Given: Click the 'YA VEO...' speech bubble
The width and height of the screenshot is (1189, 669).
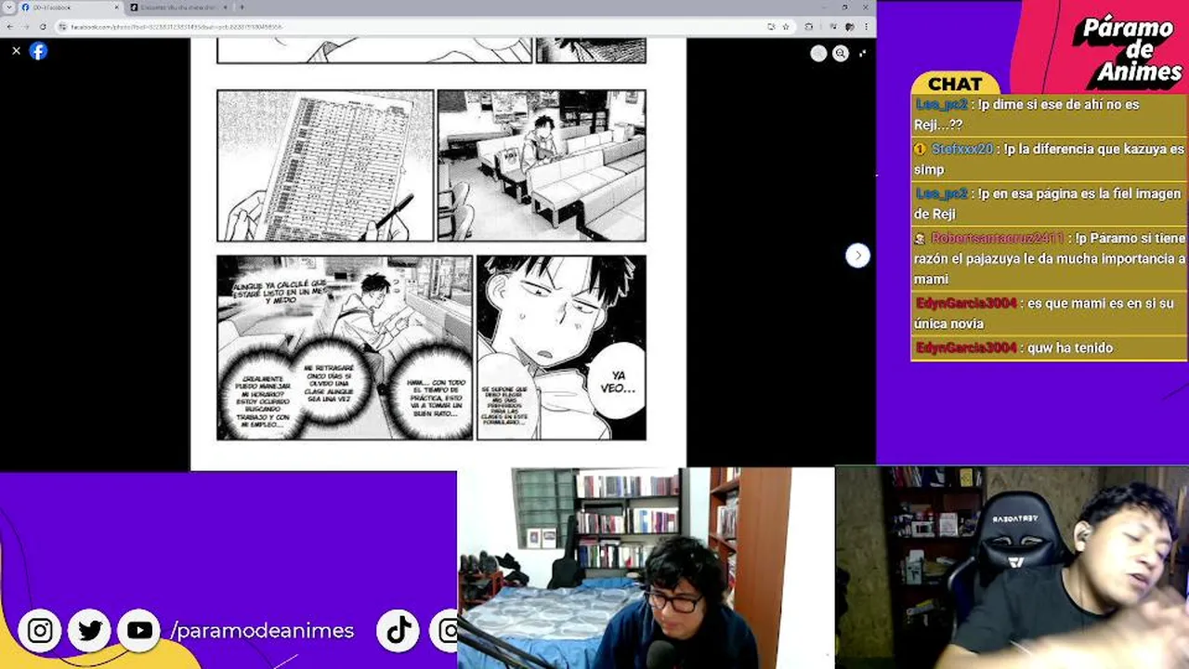Looking at the screenshot, I should pyautogui.click(x=617, y=381).
